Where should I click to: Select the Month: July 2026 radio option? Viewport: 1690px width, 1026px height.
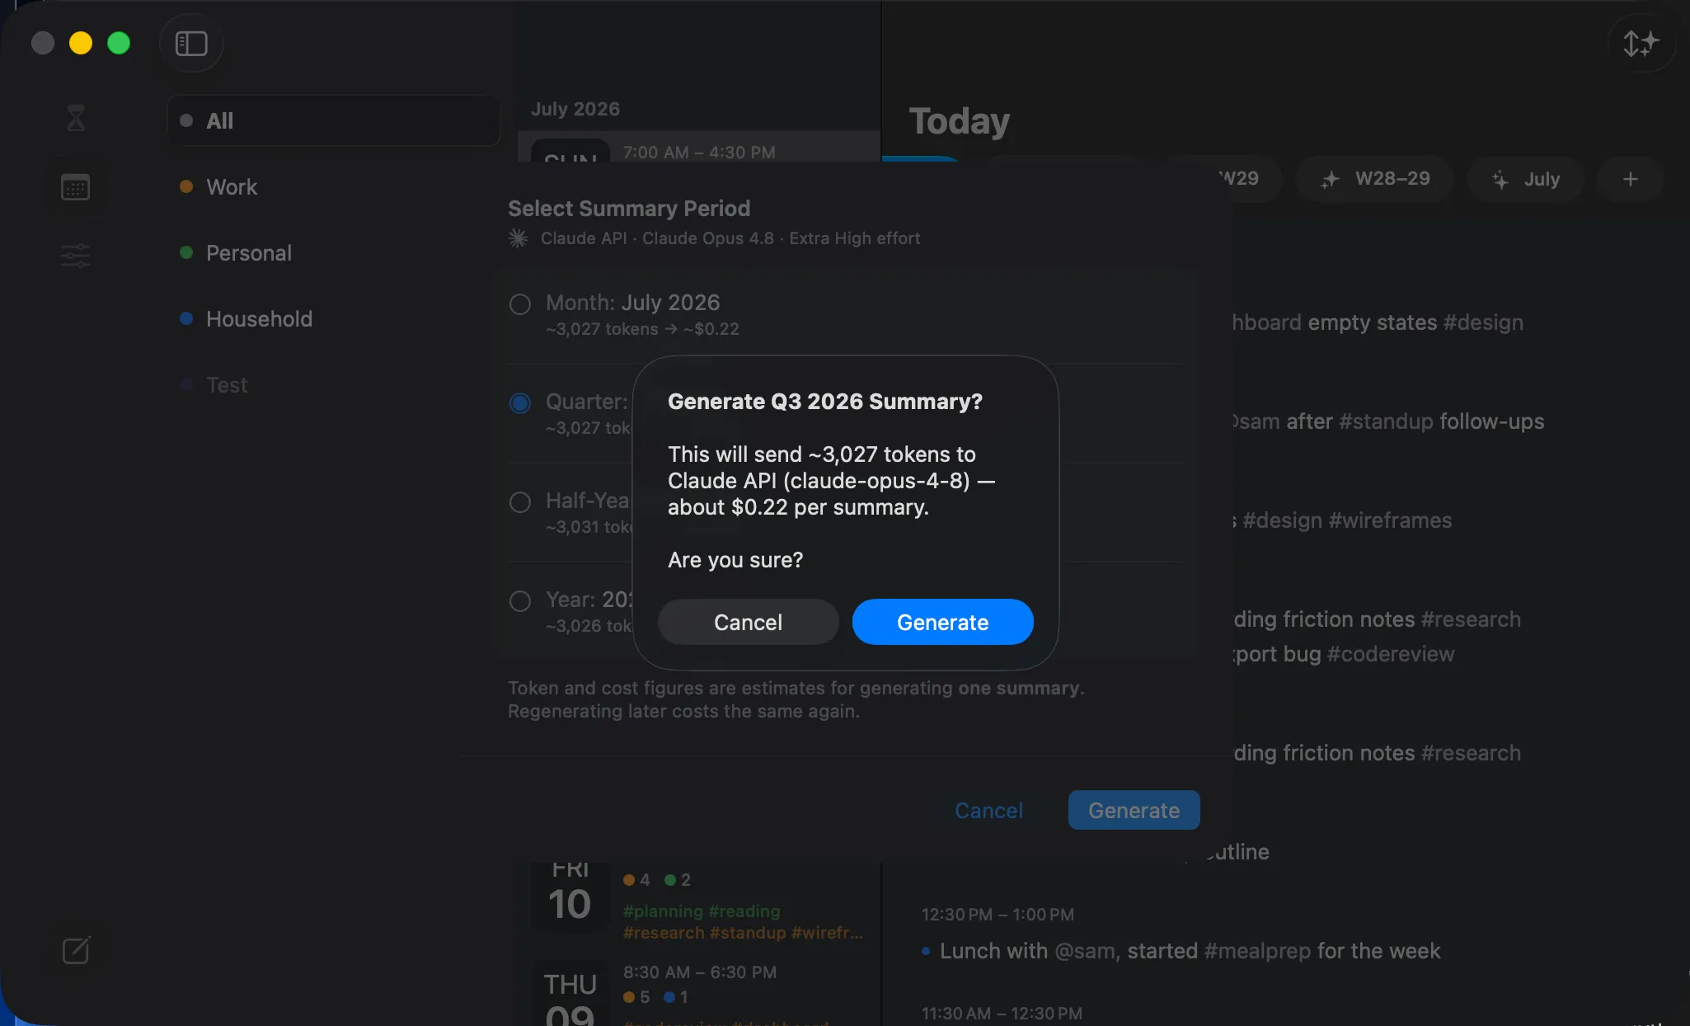coord(519,304)
